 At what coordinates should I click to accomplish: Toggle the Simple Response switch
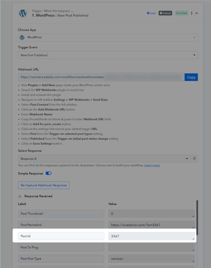point(48,173)
